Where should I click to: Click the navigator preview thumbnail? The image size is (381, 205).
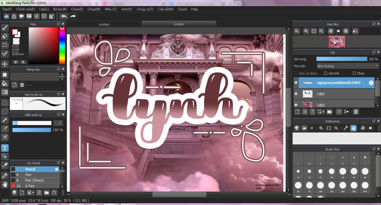pos(336,42)
